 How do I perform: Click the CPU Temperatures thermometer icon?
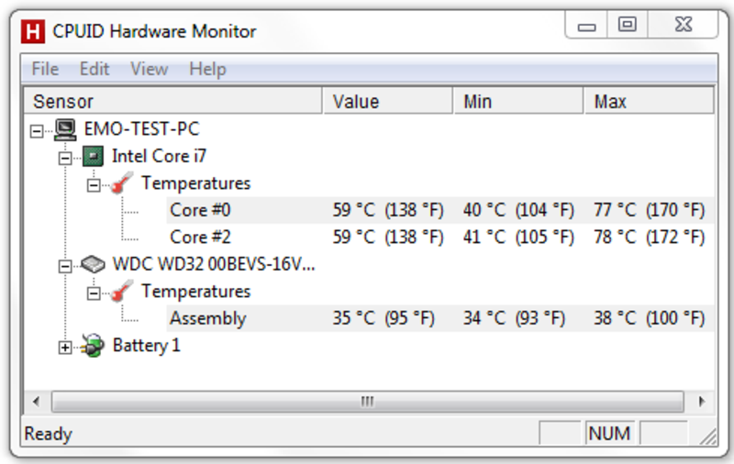(x=122, y=183)
